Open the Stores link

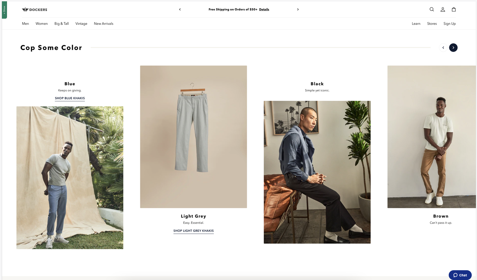(432, 24)
